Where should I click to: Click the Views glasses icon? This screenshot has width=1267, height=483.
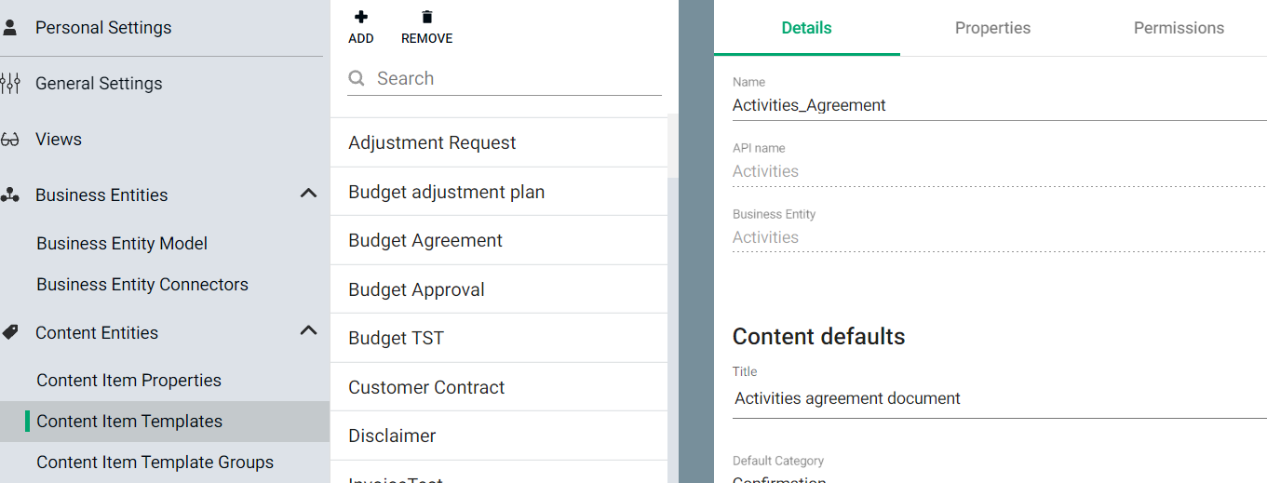(10, 140)
